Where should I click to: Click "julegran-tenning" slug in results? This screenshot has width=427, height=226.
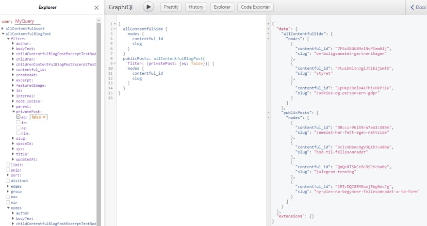[335, 172]
